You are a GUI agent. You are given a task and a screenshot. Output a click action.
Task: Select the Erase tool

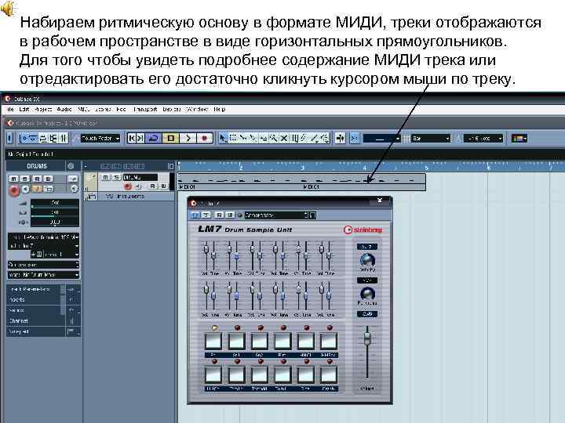pyautogui.click(x=264, y=138)
